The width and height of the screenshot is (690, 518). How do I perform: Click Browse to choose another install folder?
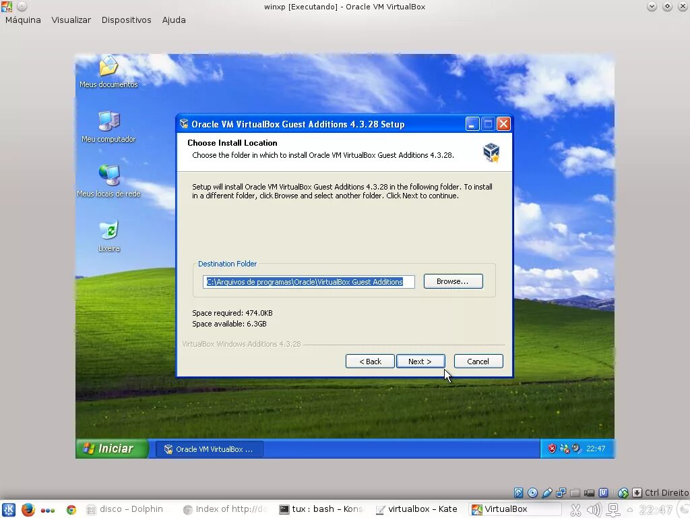coord(452,281)
